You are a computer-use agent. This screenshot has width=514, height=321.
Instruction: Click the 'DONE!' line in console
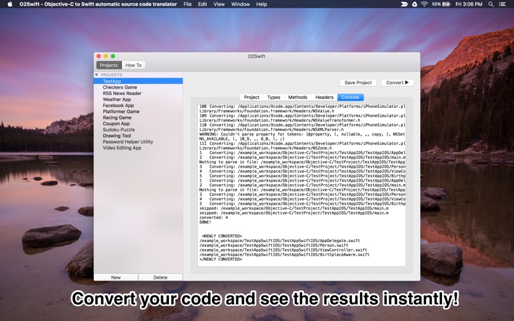point(205,222)
